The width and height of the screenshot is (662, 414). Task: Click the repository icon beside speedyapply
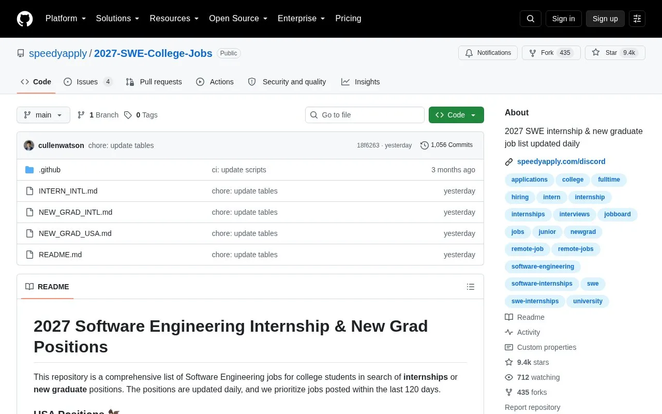(x=21, y=53)
